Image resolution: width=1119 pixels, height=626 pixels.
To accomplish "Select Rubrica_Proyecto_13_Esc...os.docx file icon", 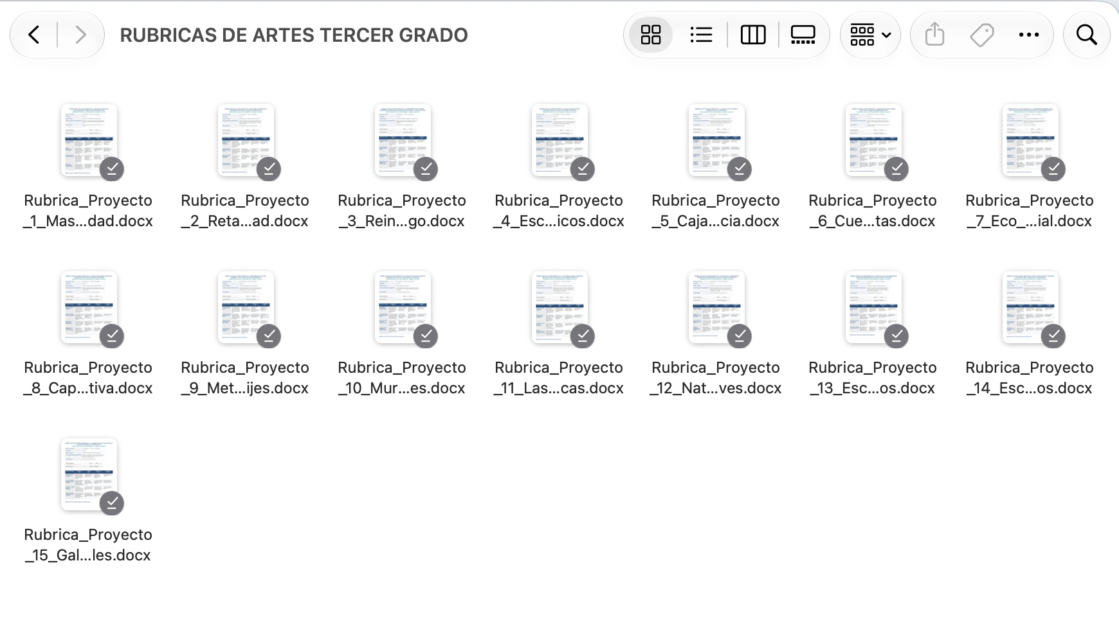I will pyautogui.click(x=873, y=308).
